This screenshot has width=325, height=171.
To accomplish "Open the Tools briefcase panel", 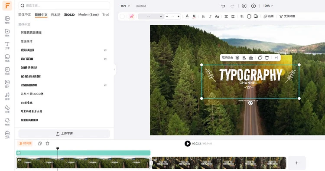I will pos(7,135).
